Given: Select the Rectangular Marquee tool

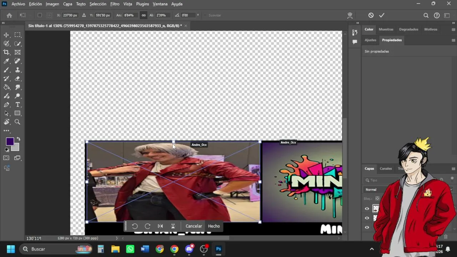Looking at the screenshot, I should pyautogui.click(x=17, y=35).
